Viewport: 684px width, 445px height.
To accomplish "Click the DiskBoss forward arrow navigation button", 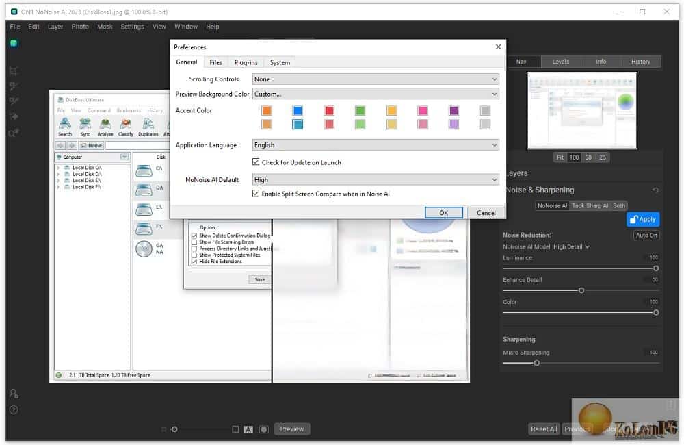I will point(72,145).
